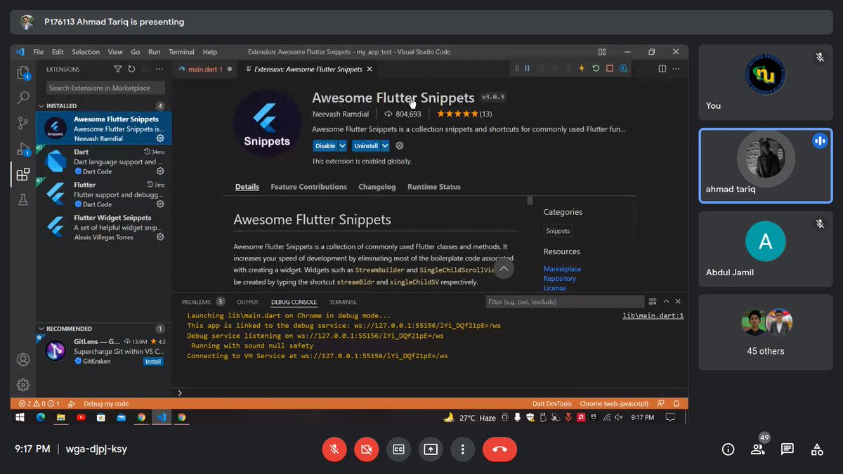The height and width of the screenshot is (474, 843).
Task: Open the Widget Inspector debug toolbar icon
Action: (x=622, y=68)
